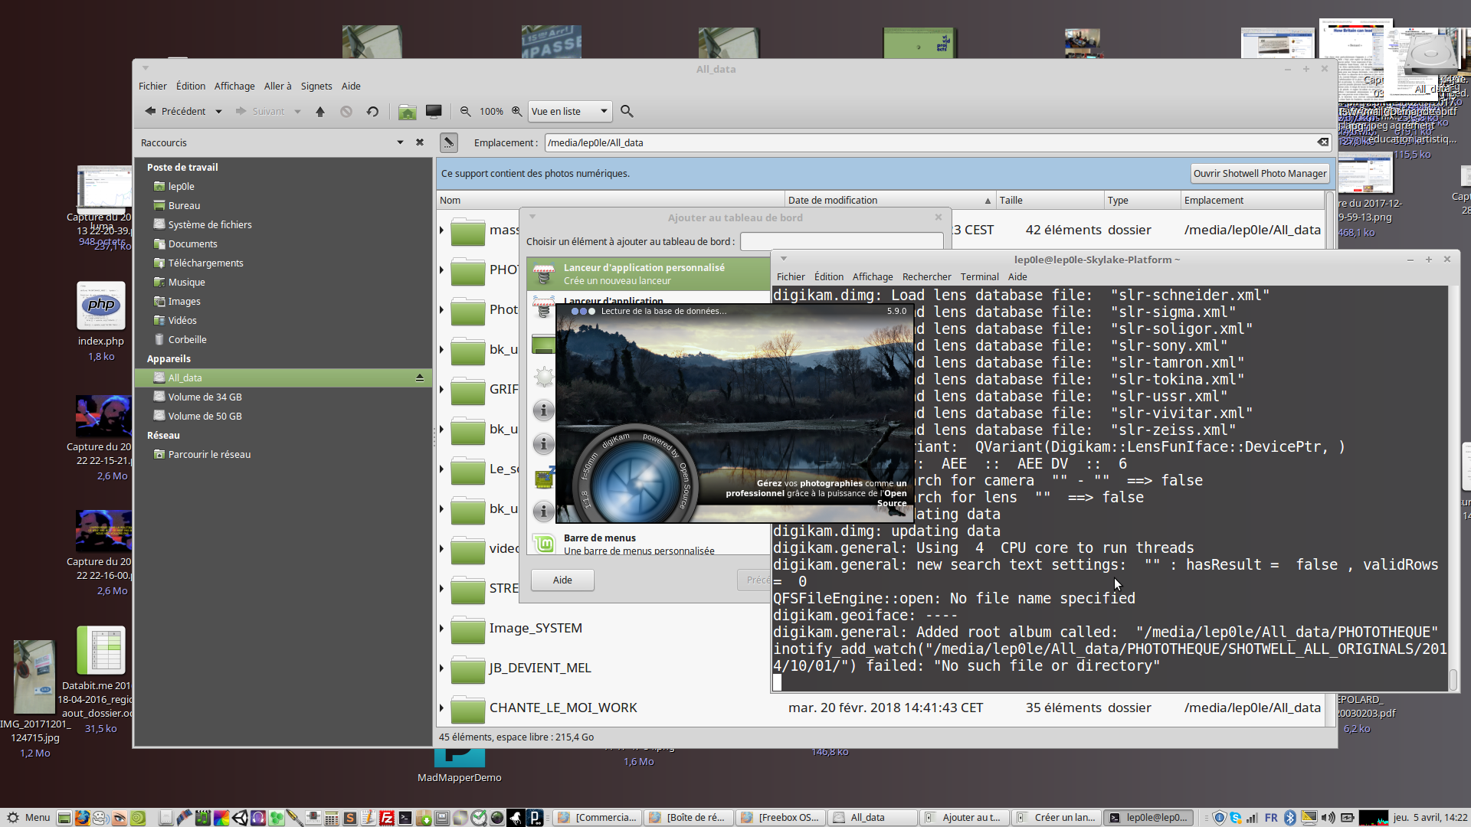The height and width of the screenshot is (827, 1471).
Task: Open the Signets menu
Action: coord(316,87)
